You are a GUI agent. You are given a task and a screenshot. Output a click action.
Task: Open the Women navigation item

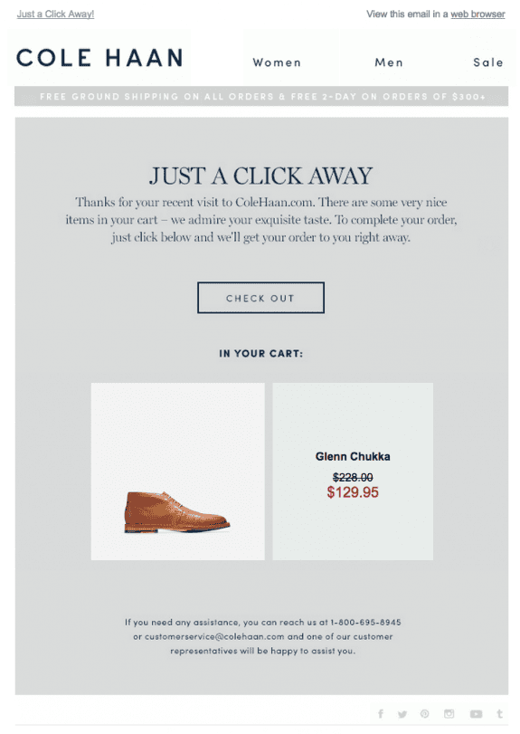coord(277,62)
